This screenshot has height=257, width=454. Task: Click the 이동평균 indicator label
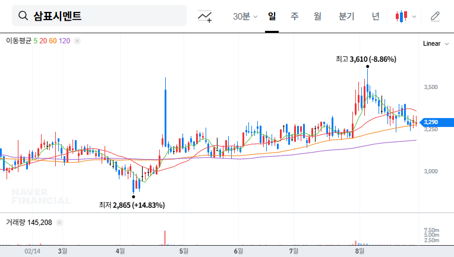[19, 41]
